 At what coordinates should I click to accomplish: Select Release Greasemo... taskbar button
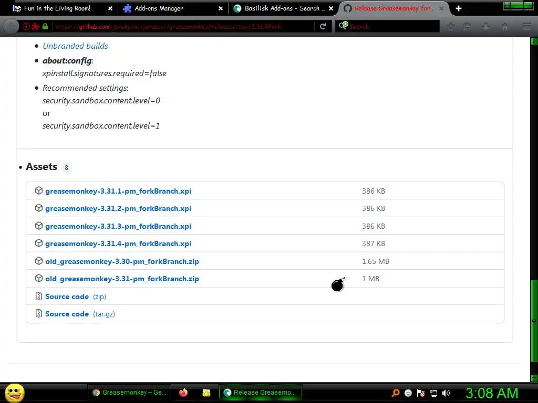pos(260,393)
